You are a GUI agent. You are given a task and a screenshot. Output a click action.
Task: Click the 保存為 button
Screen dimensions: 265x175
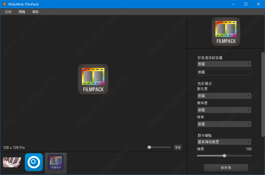pyautogui.click(x=226, y=168)
